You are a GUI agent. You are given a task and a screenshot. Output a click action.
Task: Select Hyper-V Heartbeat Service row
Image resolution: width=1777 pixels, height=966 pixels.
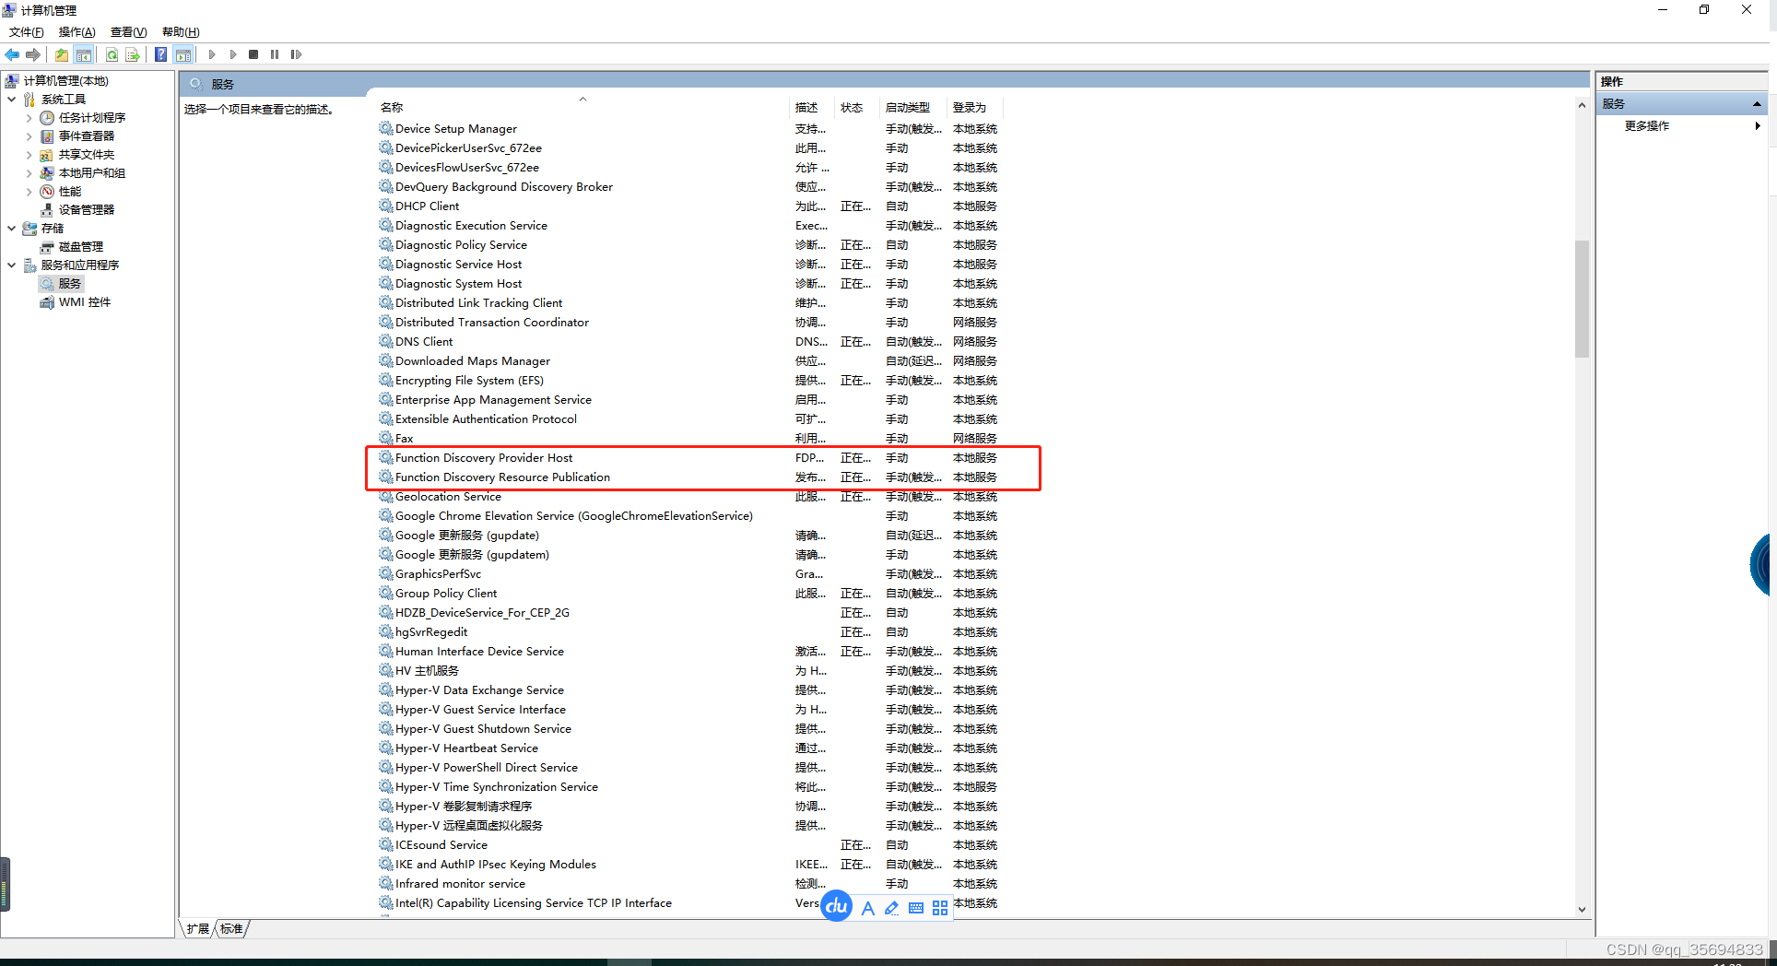[688, 748]
